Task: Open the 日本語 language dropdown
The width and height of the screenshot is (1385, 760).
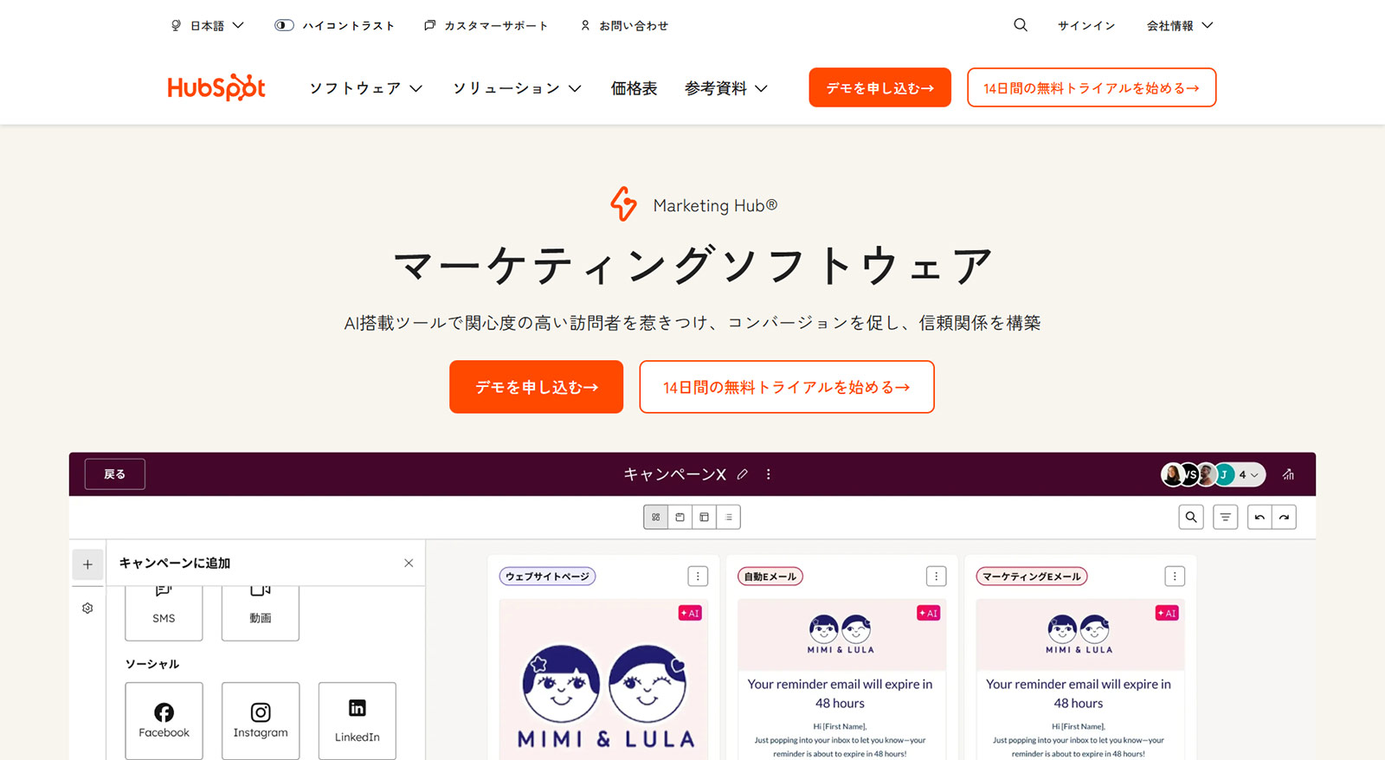Action: pyautogui.click(x=208, y=26)
